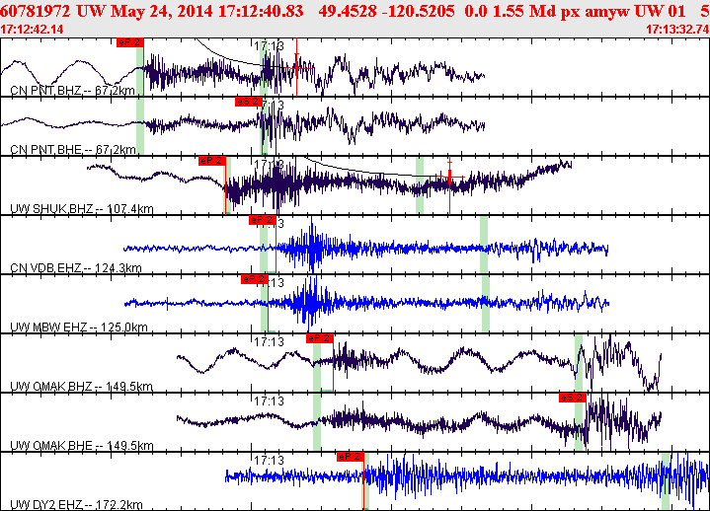Image resolution: width=710 pixels, height=511 pixels.
Task: Select the eP 2 pick flag on CN VDB EHZ
Action: [x=262, y=220]
